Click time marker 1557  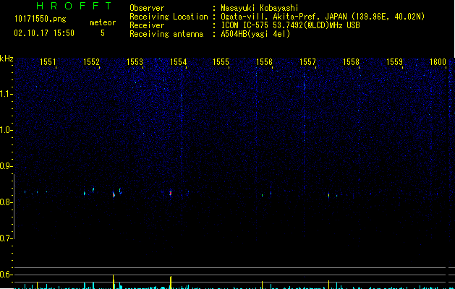click(307, 62)
